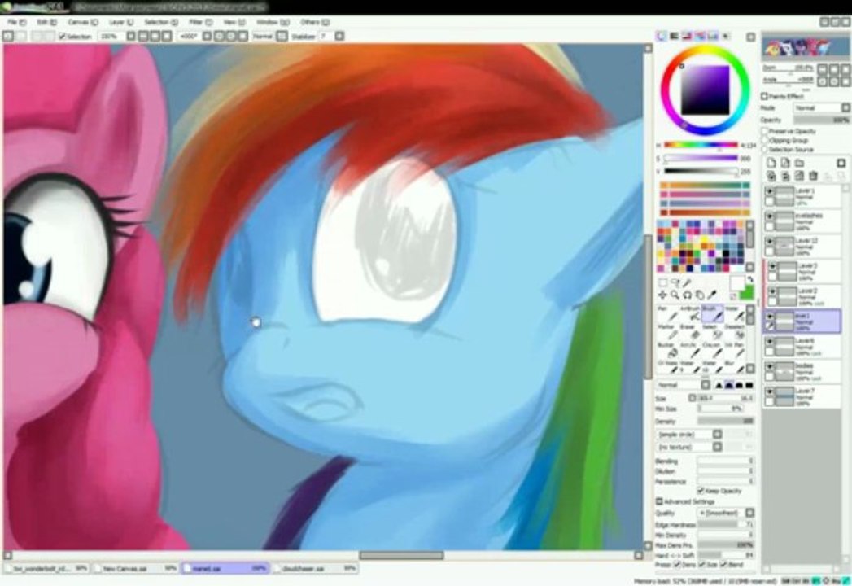
Task: Open the File menu
Action: tap(17, 22)
